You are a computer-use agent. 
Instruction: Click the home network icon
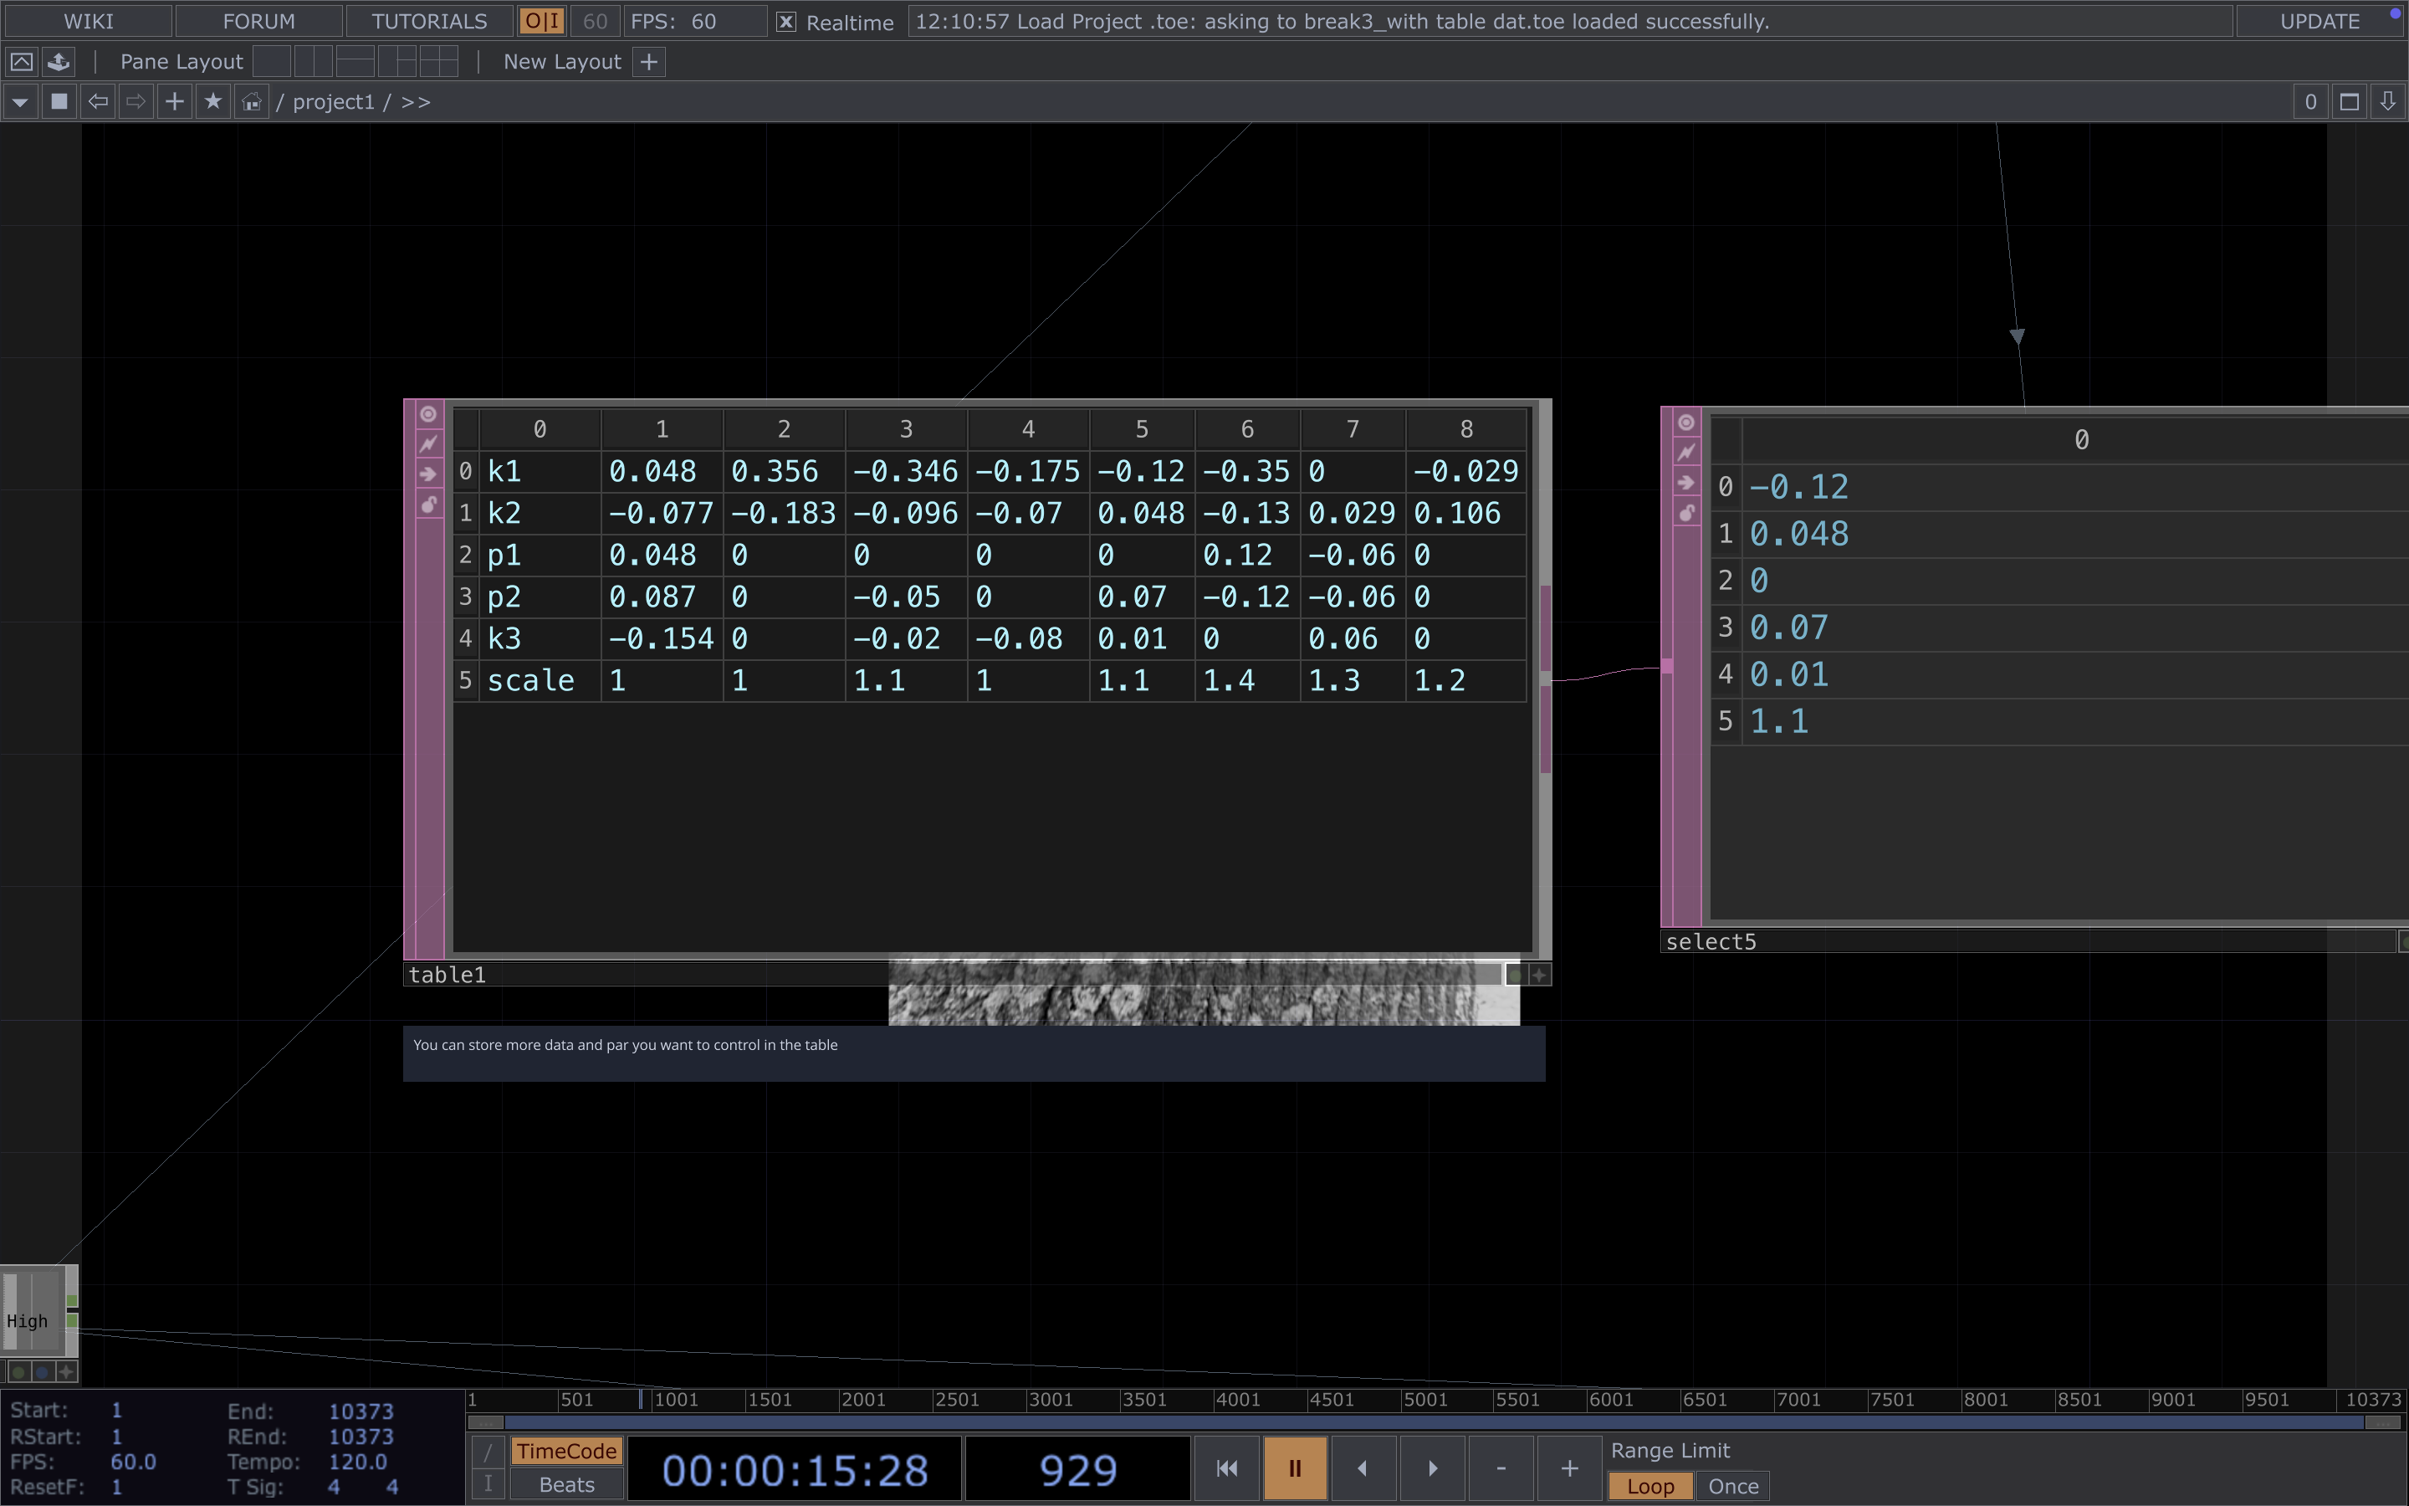point(252,101)
